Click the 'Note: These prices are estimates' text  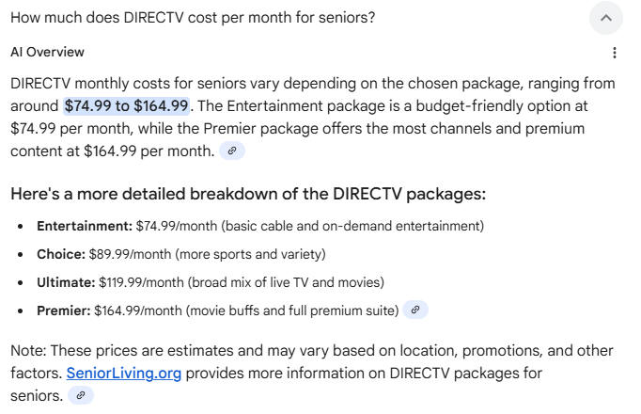[136, 351]
